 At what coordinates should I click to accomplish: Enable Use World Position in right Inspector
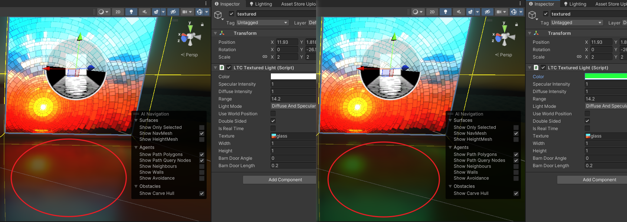pos(587,113)
